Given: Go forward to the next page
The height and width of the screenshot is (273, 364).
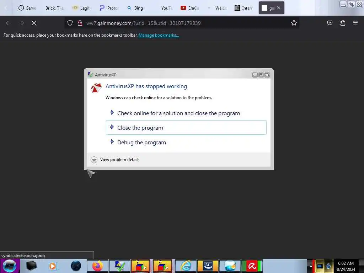Looking at the screenshot, I should point(21,23).
